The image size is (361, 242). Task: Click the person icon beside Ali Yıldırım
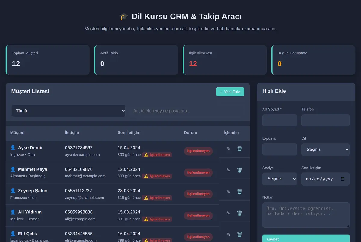pyautogui.click(x=13, y=212)
